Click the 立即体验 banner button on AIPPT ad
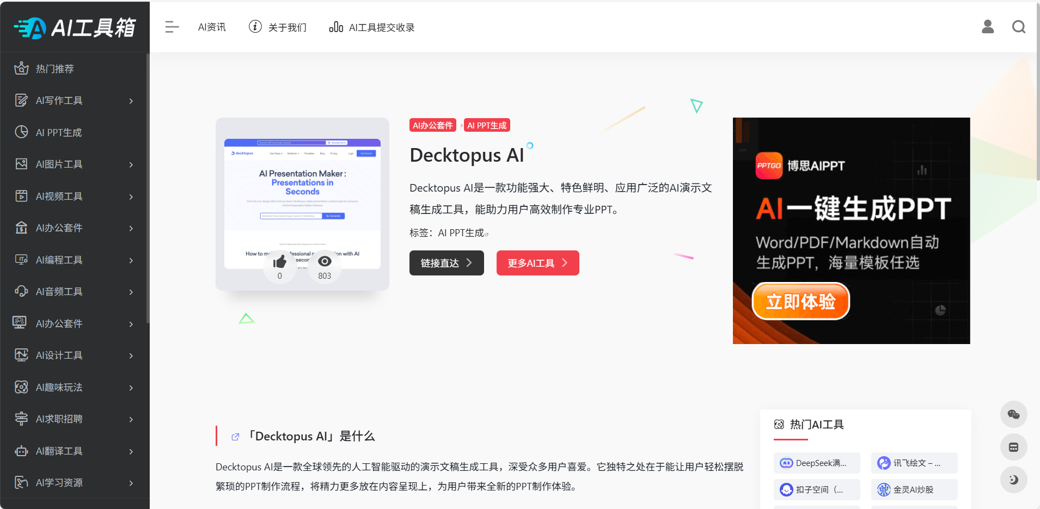1040x509 pixels. [800, 301]
